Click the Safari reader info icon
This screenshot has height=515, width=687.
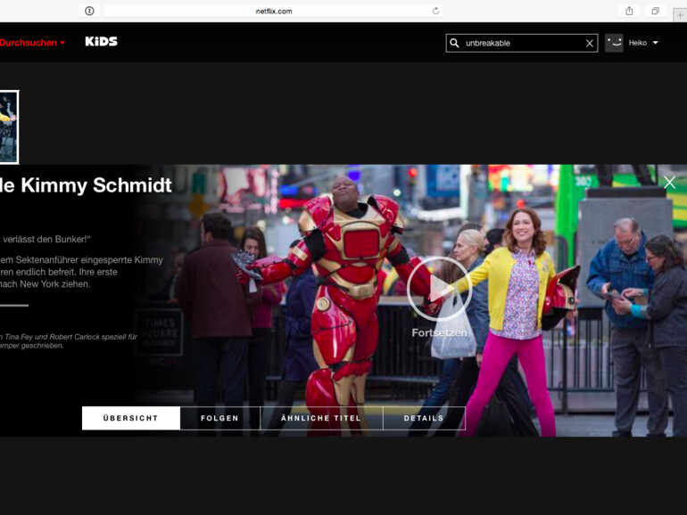point(89,11)
